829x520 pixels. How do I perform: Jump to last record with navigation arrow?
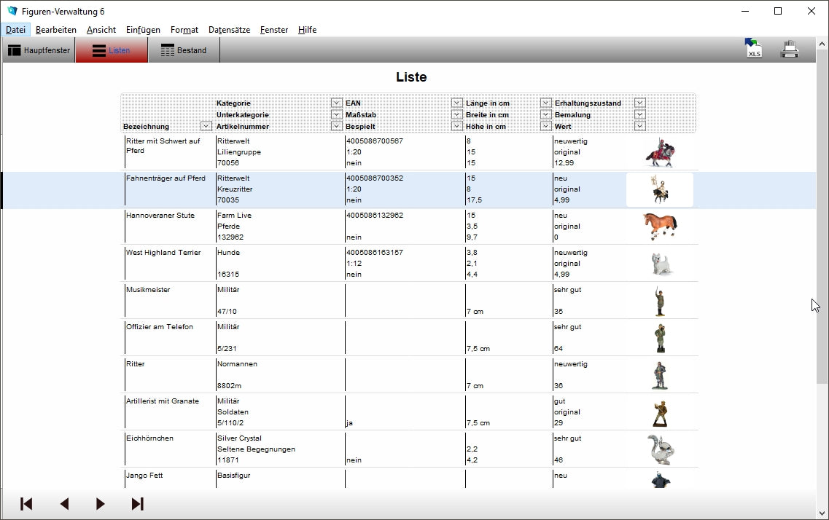(x=137, y=504)
